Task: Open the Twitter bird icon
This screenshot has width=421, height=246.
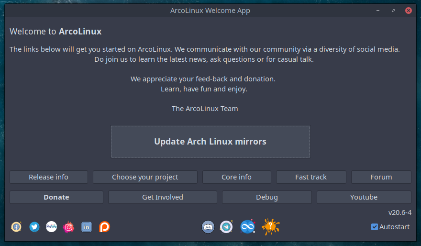Action: click(x=34, y=227)
